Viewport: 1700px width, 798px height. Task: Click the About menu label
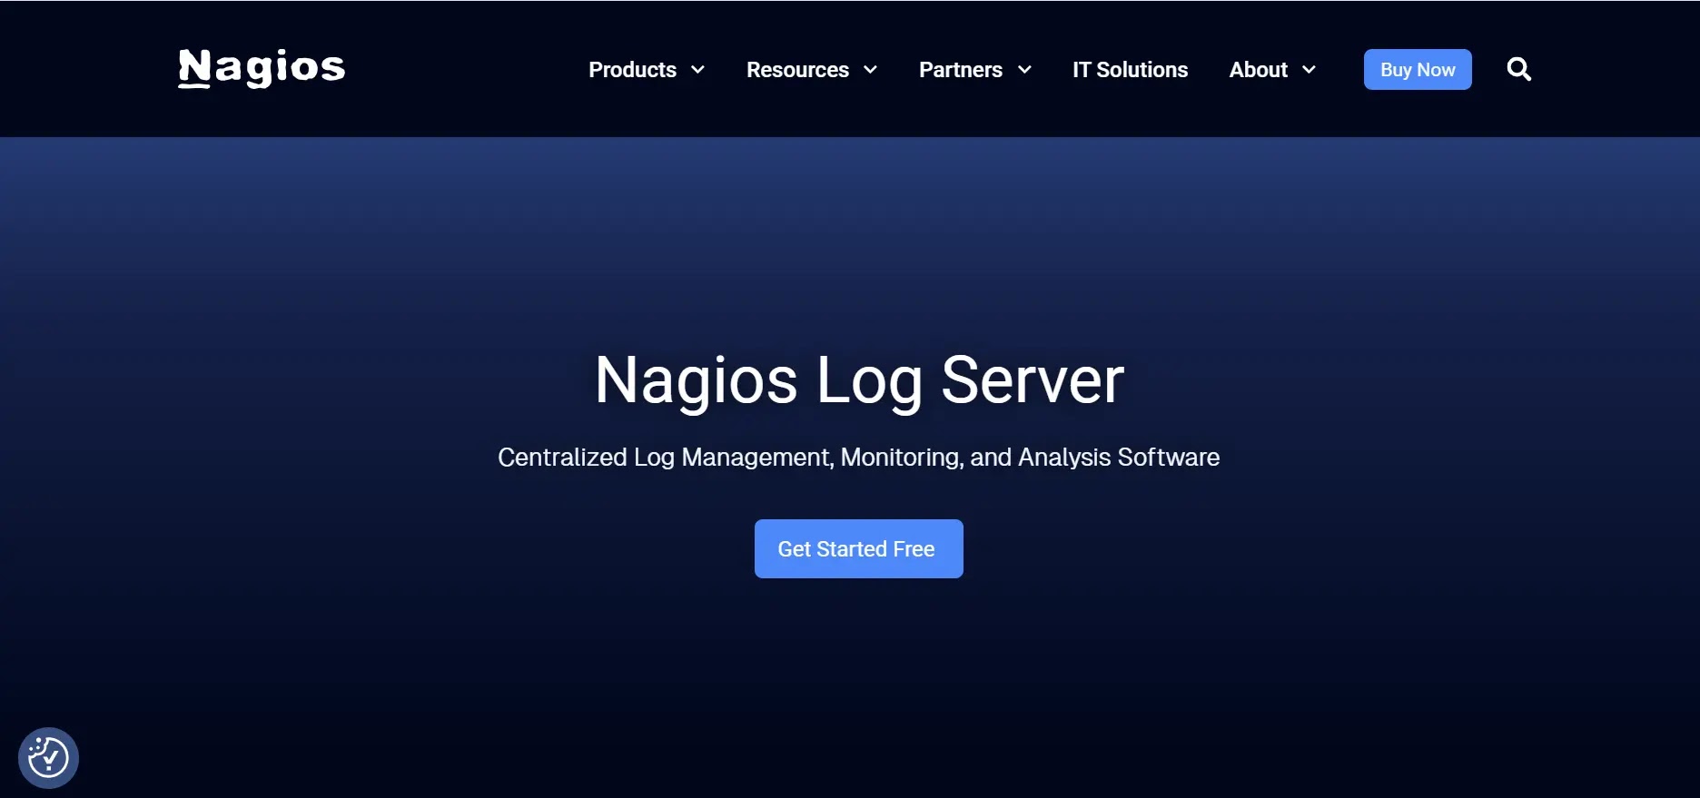[x=1258, y=70]
